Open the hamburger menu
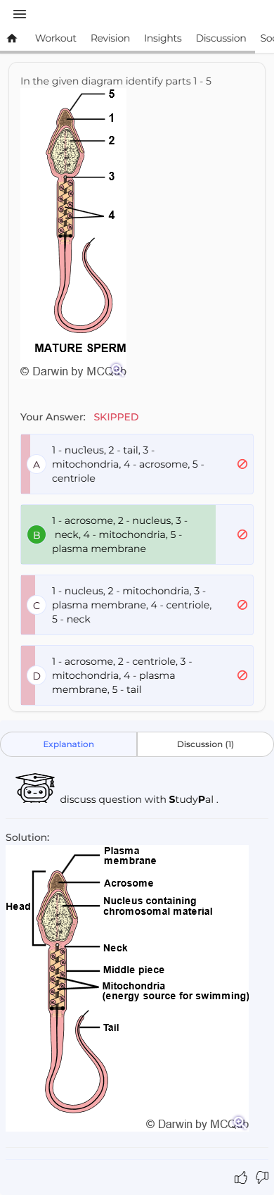Image resolution: width=274 pixels, height=1195 pixels. click(x=20, y=14)
